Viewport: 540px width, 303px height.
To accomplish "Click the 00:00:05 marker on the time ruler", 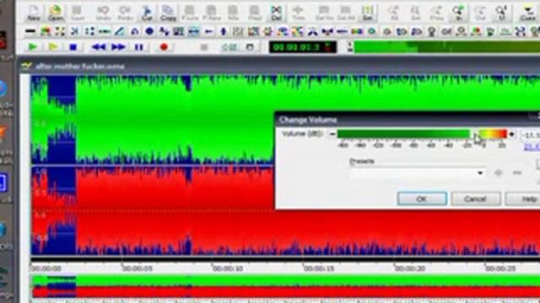I will [x=137, y=268].
